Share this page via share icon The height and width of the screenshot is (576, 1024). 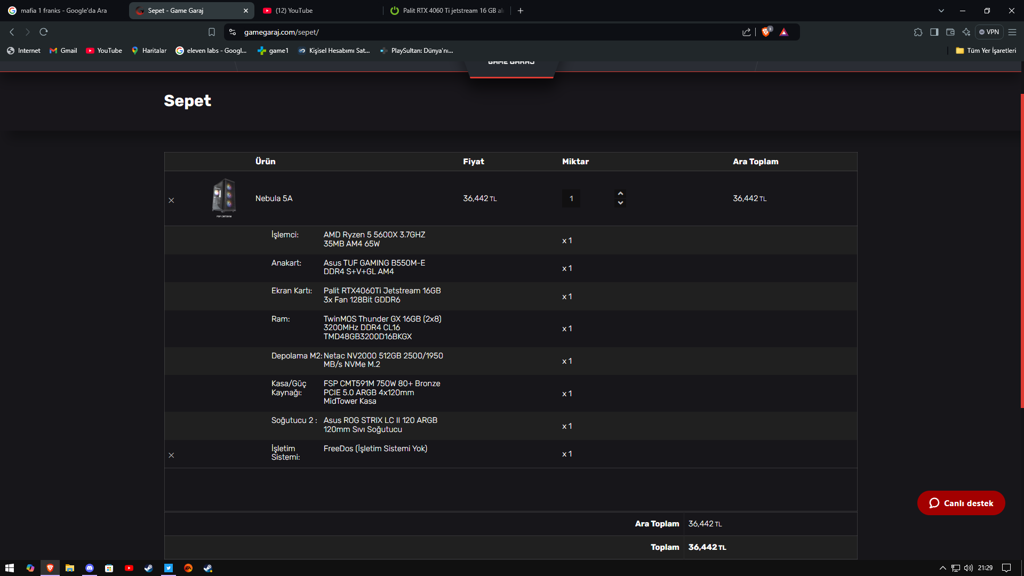point(746,32)
